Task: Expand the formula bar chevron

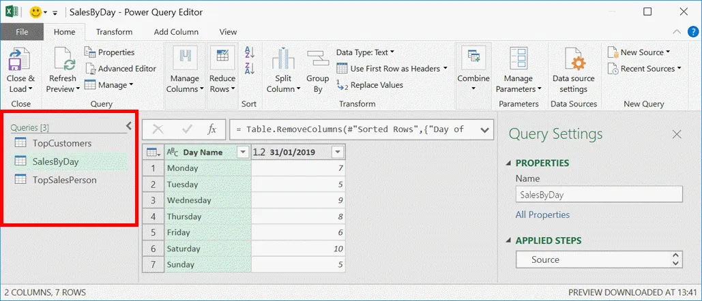Action: point(484,130)
